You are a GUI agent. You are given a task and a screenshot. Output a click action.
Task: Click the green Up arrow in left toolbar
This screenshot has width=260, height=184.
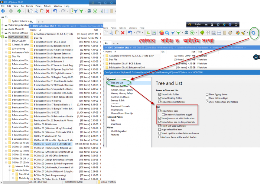click(x=19, y=11)
